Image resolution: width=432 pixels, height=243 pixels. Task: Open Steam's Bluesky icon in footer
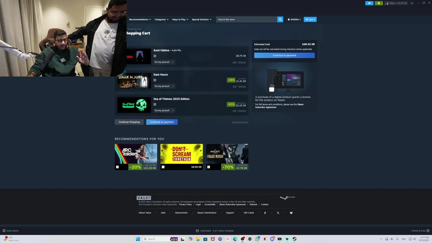click(291, 213)
